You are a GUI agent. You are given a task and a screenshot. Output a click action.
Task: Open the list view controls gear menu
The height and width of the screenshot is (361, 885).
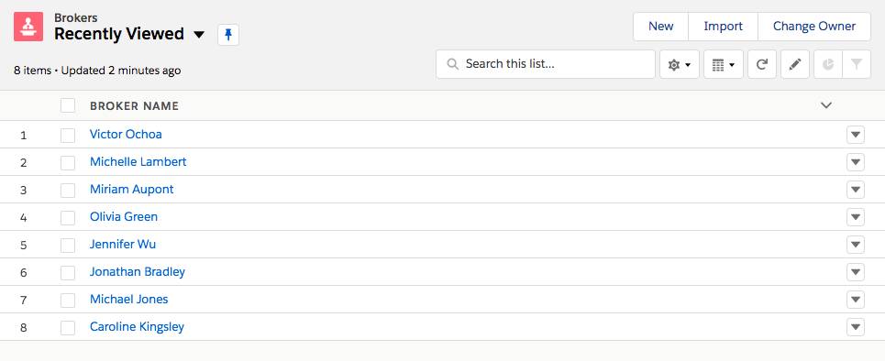(x=680, y=64)
